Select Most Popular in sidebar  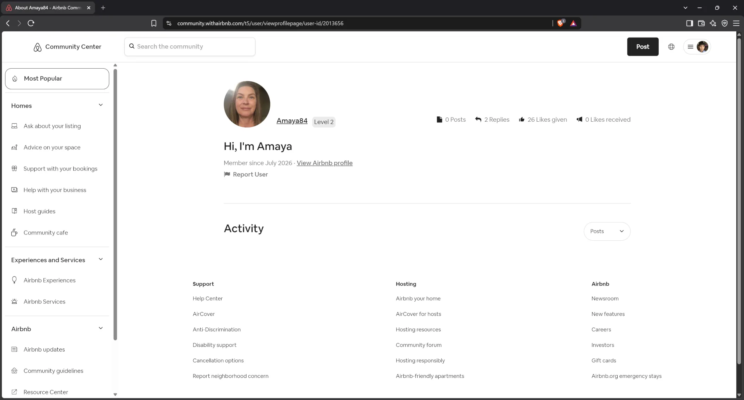pyautogui.click(x=57, y=79)
